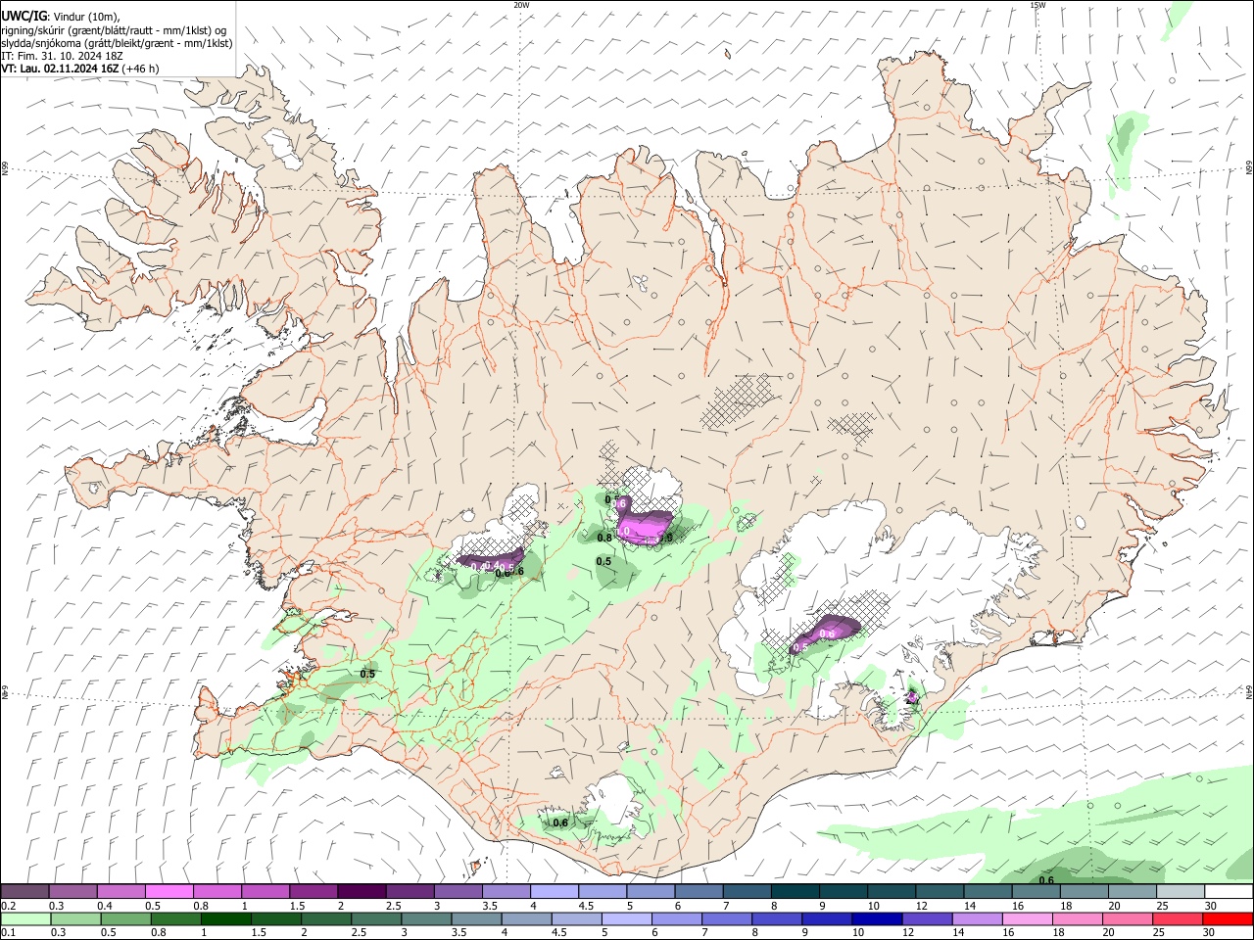Select violet swatch starting at 14, lower legend row
The height and width of the screenshot is (940, 1254).
point(978,918)
